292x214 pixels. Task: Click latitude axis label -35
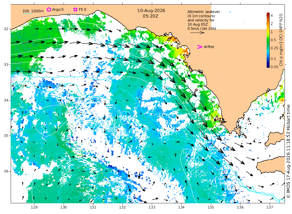coord(6,136)
